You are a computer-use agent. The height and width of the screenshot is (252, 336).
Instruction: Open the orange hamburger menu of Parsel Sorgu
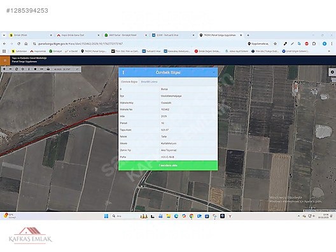coord(5,60)
